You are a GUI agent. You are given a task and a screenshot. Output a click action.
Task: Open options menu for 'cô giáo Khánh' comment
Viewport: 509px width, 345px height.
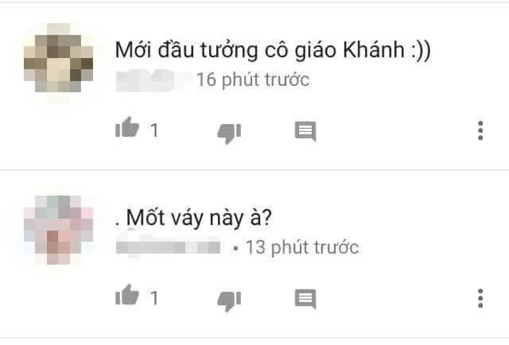(480, 130)
